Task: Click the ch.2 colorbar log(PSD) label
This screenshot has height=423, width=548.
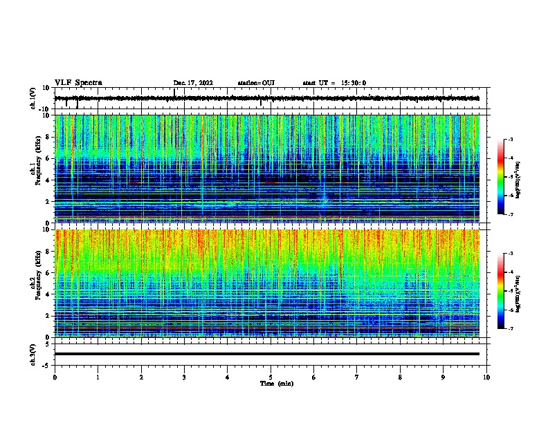Action: coord(518,294)
